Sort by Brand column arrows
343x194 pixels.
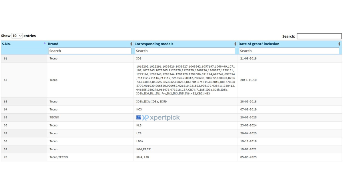click(x=131, y=44)
